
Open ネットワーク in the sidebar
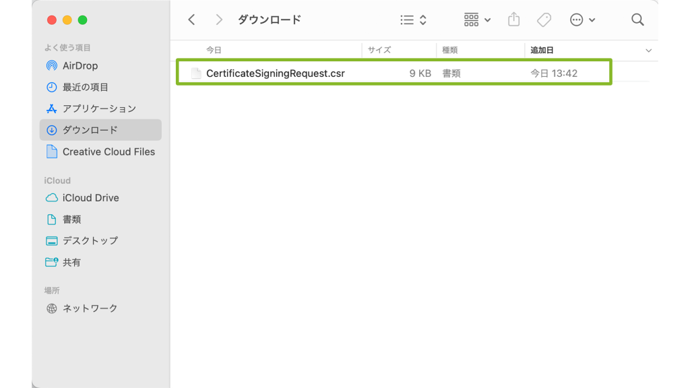tap(90, 309)
